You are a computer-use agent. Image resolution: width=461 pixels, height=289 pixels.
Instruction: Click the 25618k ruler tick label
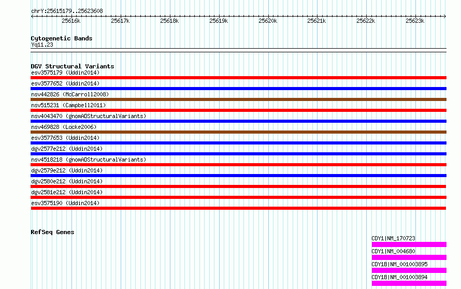(x=169, y=21)
